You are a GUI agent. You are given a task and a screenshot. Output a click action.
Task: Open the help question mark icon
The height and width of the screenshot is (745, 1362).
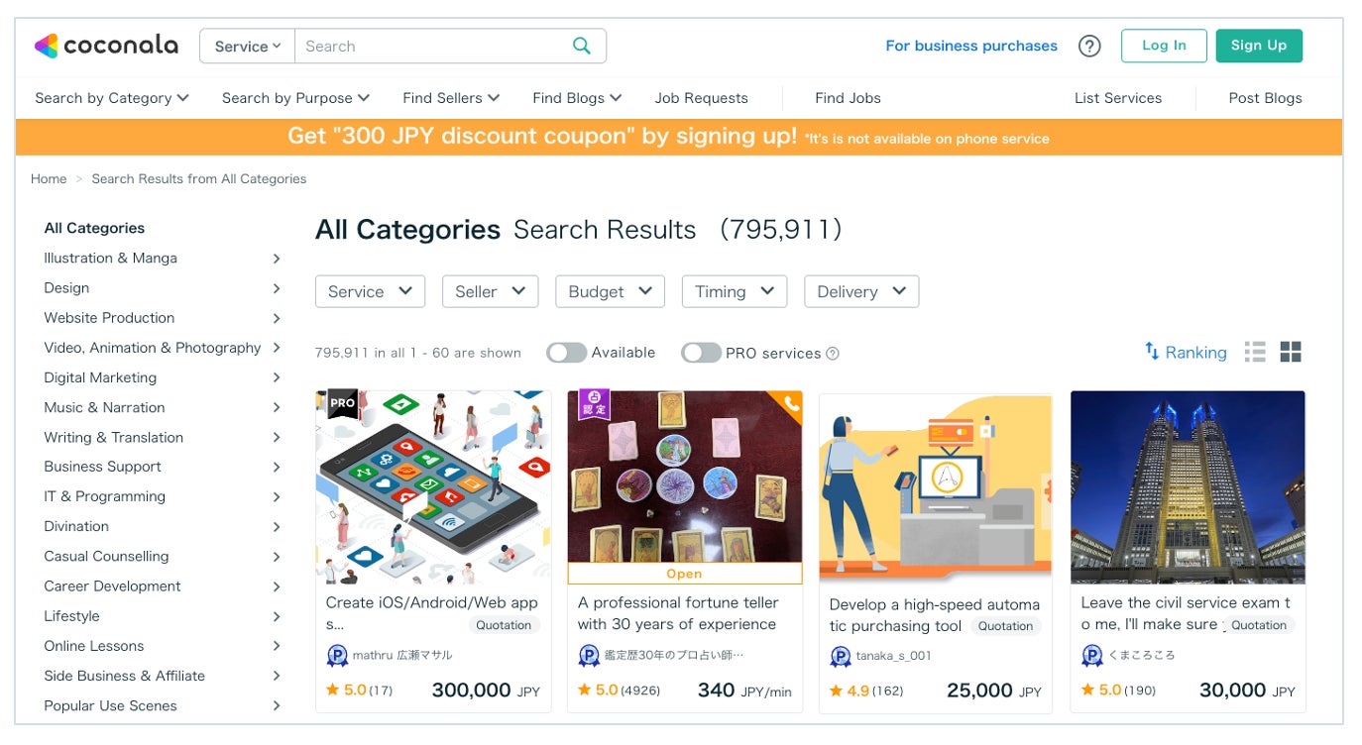pos(1089,46)
